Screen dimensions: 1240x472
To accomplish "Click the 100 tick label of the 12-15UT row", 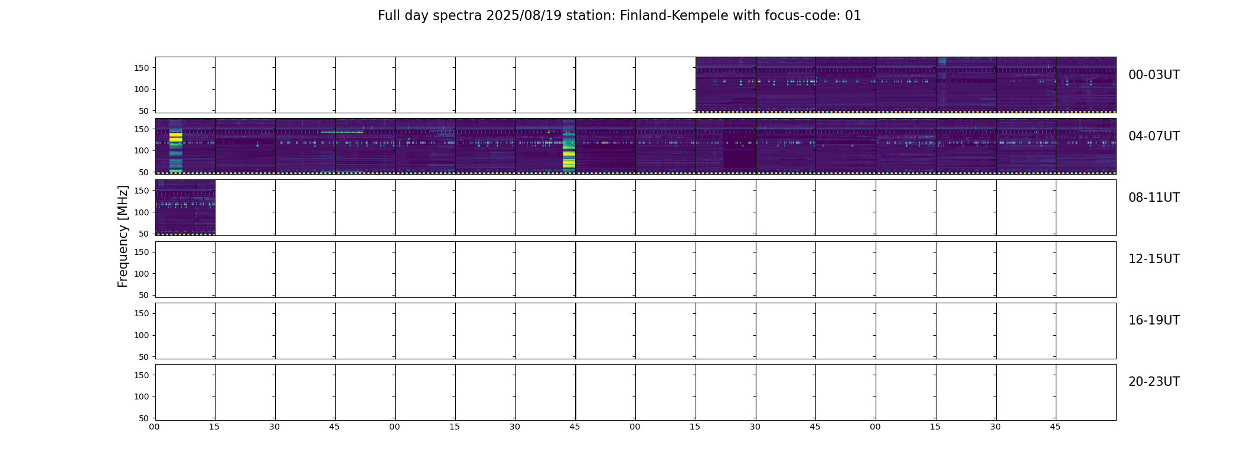I will pos(142,274).
